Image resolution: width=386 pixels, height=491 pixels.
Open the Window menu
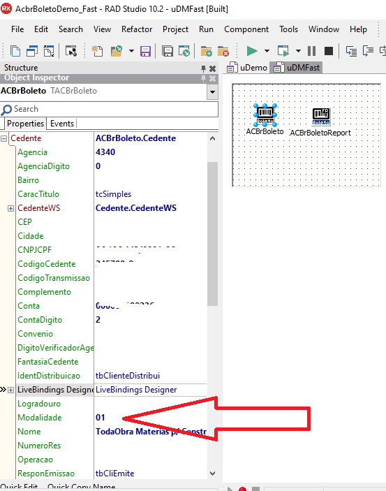[324, 29]
